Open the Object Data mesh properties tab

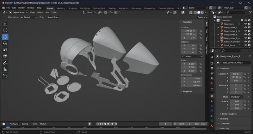click(212, 121)
